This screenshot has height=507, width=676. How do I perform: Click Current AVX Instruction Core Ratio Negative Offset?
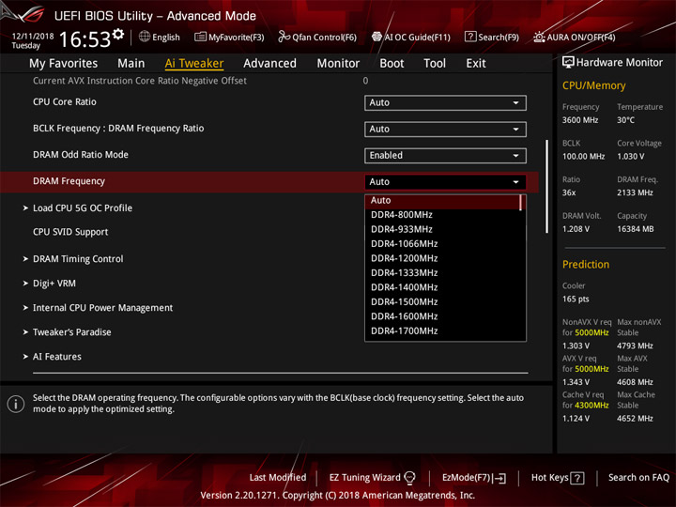pos(140,81)
